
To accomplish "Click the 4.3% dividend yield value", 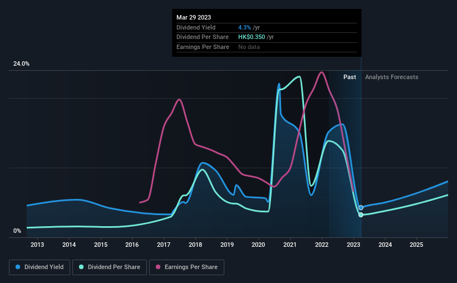I will [244, 27].
